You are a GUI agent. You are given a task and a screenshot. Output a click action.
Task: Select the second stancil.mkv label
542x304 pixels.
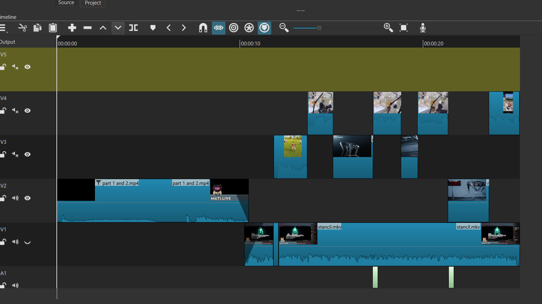(468, 227)
